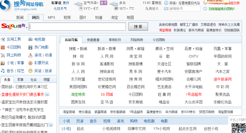
Task: Click 更改 to change city
Action: (66, 3)
